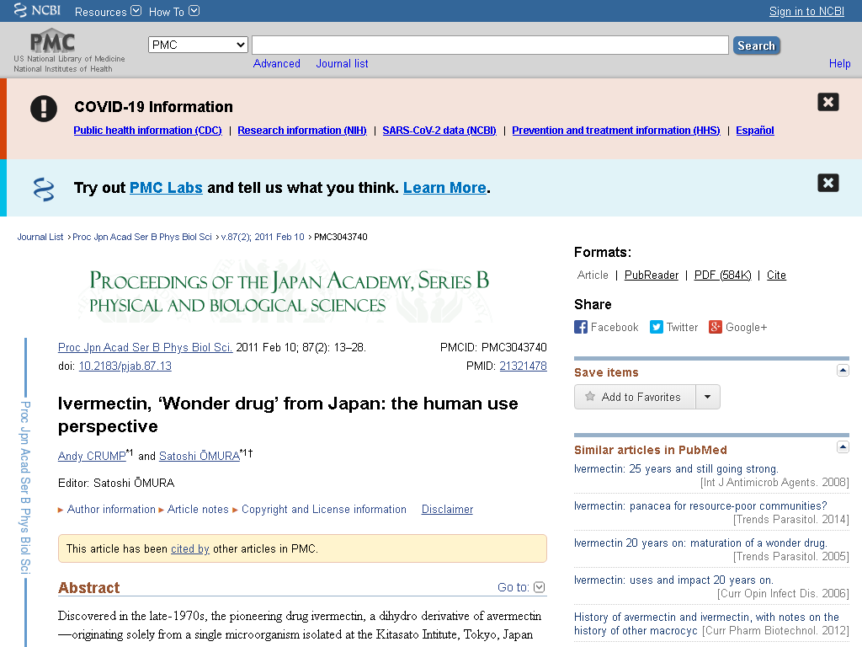The height and width of the screenshot is (647, 862).
Task: Click the Twitter share icon
Action: click(x=657, y=328)
